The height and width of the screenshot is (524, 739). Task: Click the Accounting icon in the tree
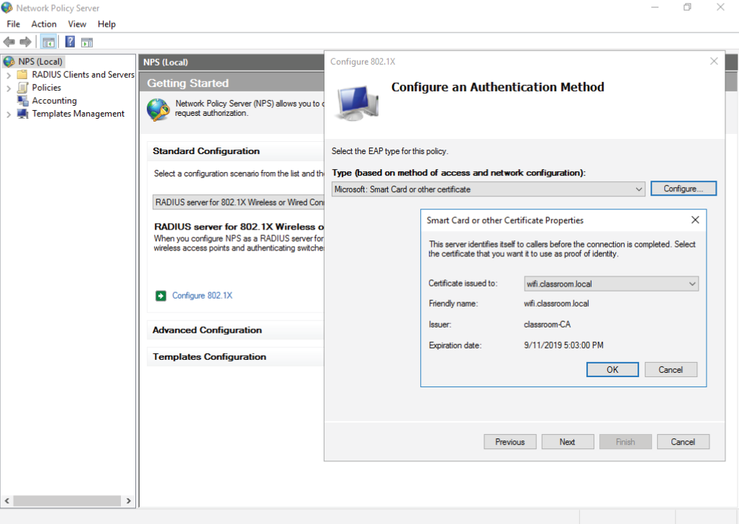pyautogui.click(x=22, y=101)
